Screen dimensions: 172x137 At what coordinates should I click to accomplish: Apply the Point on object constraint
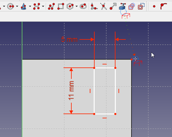(x=164, y=6)
